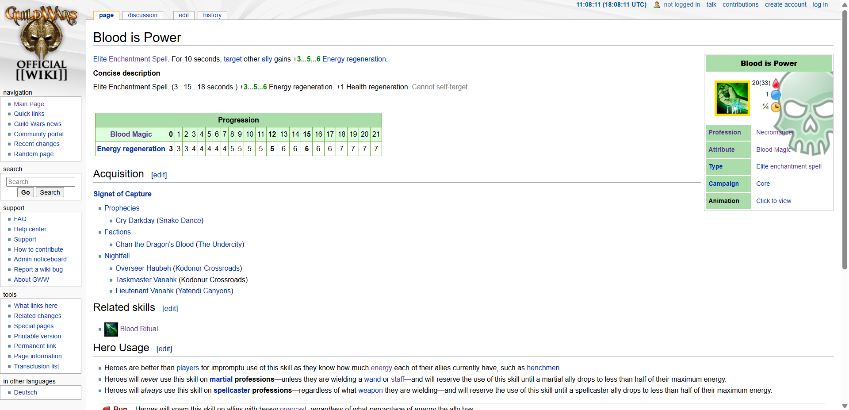Click the vertical page scrollbar
This screenshot has width=849, height=410.
(x=845, y=139)
